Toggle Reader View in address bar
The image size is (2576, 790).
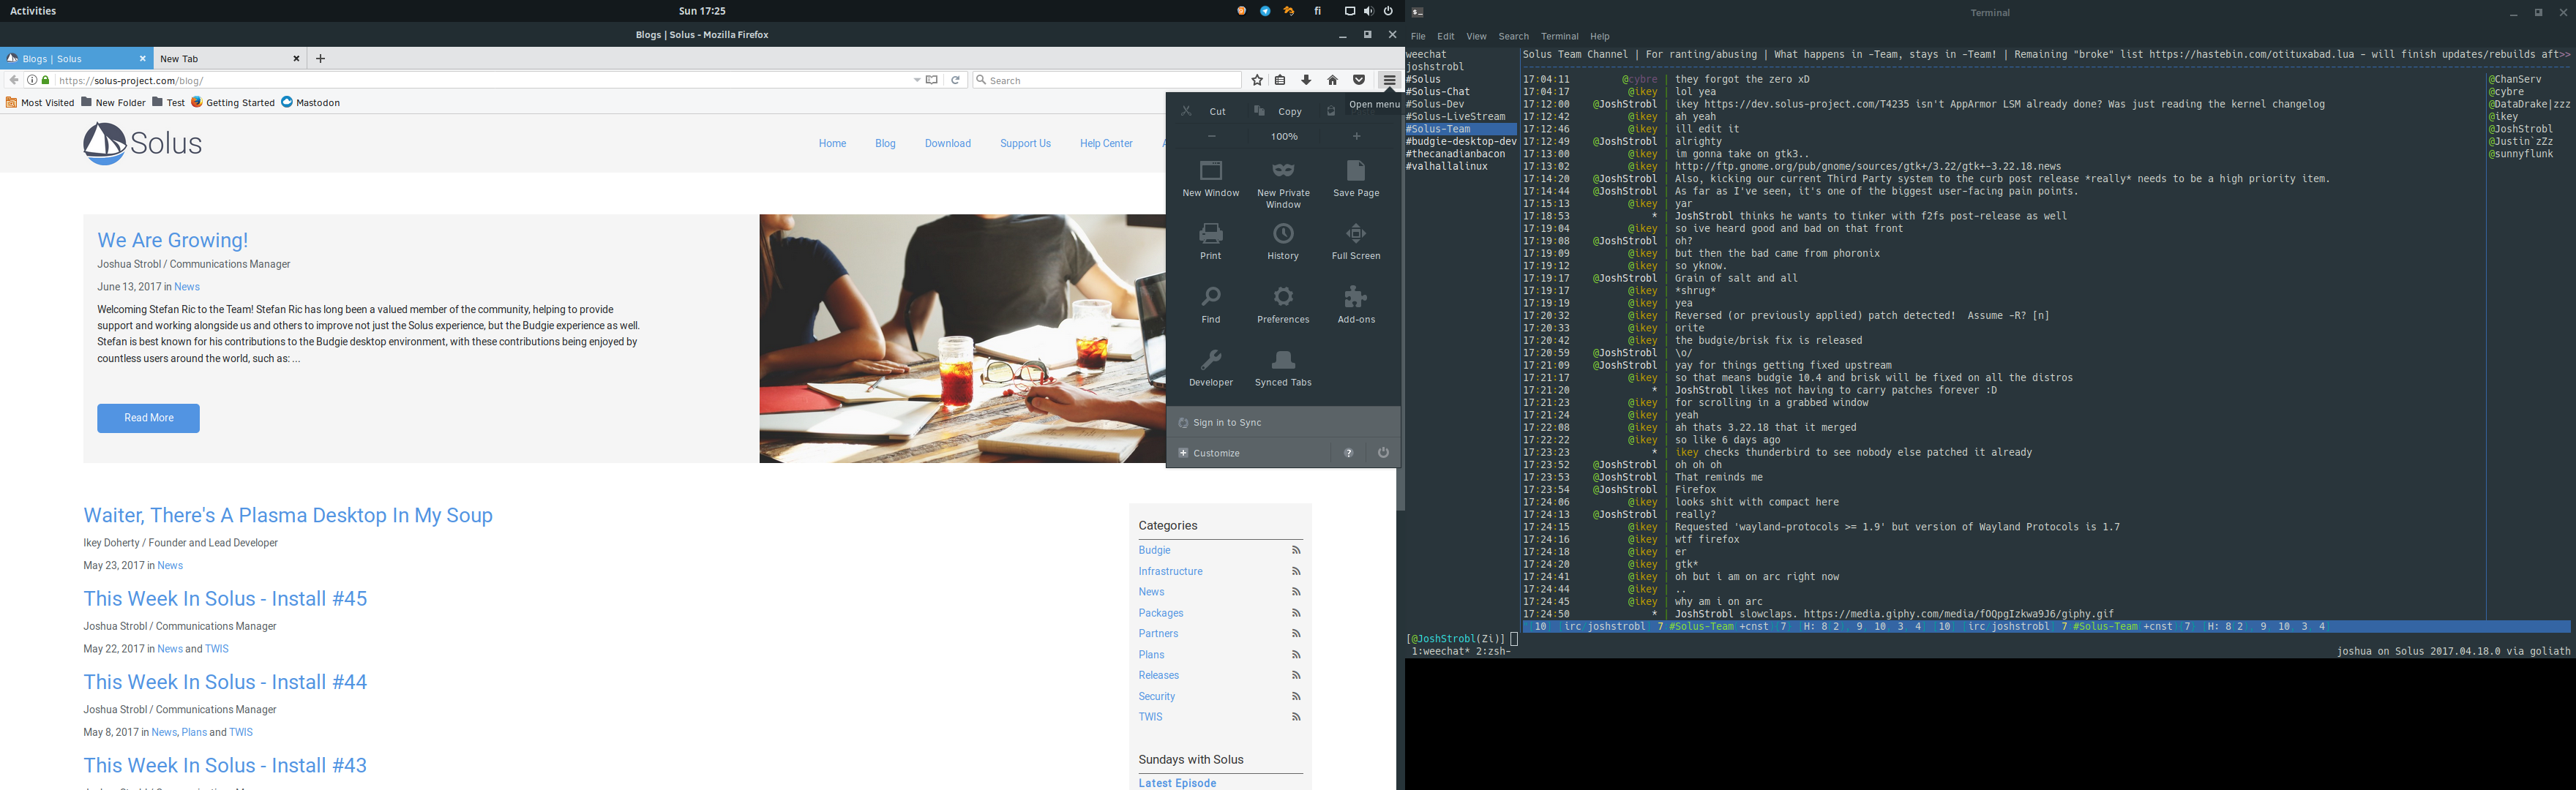click(x=932, y=80)
